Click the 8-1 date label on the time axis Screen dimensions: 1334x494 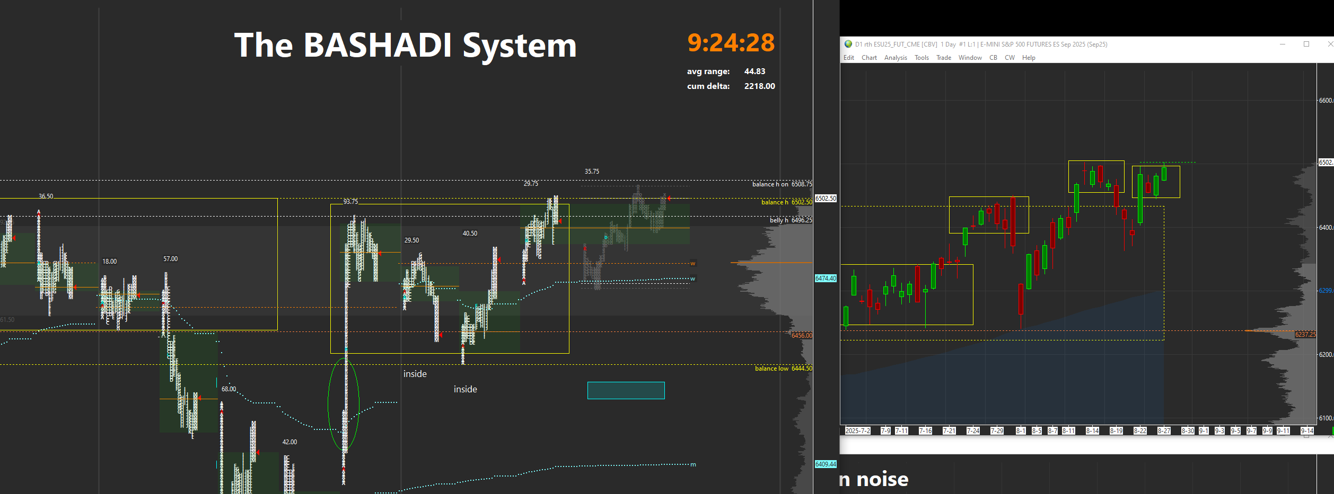tap(1021, 431)
